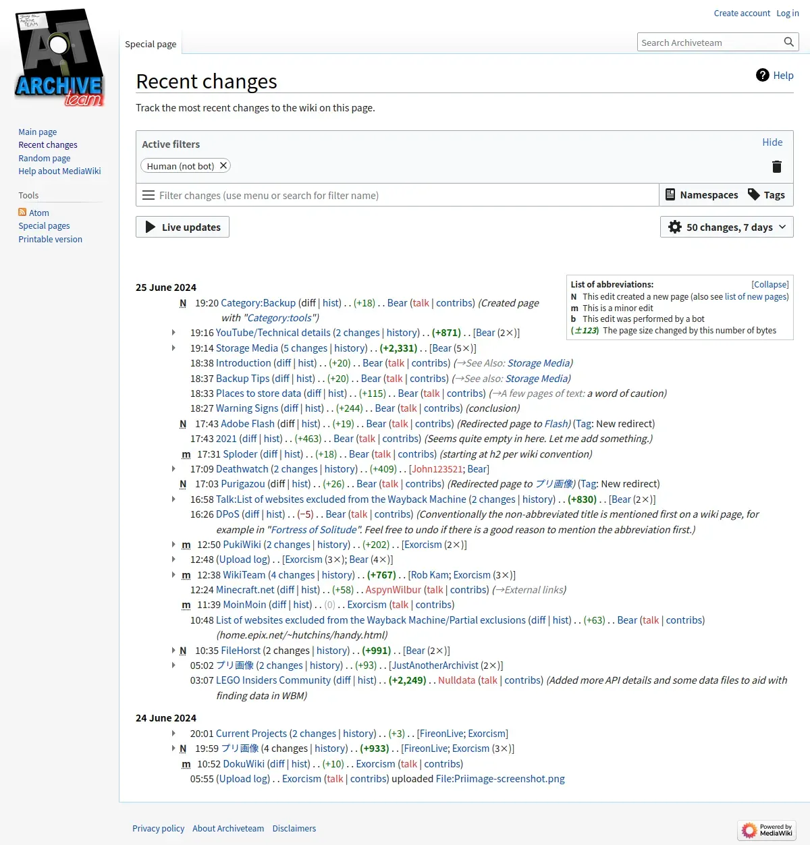810x845 pixels.
Task: Open File:Priimage-screenshot.png link
Action: coord(500,779)
